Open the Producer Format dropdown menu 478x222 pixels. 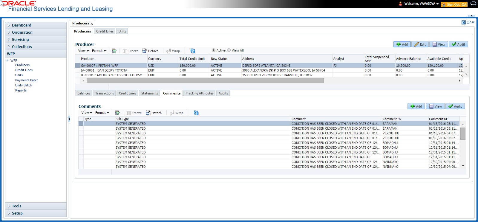(x=99, y=51)
